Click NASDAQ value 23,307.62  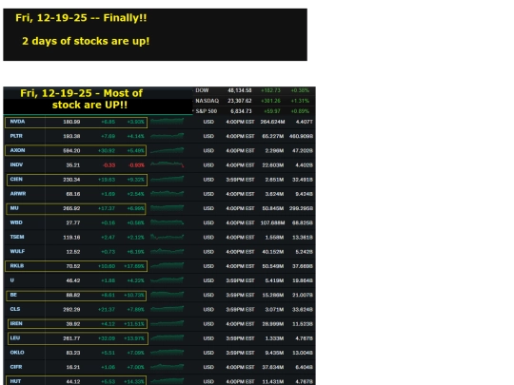(x=240, y=101)
